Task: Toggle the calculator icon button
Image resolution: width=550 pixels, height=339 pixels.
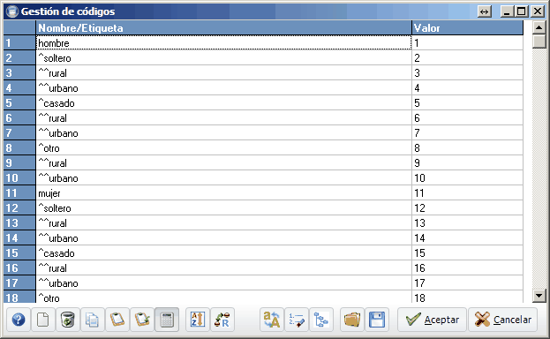Action: [x=167, y=320]
